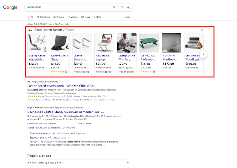Switch to the Shopping tab
Image resolution: width=237 pixels, height=168 pixels.
43,17
